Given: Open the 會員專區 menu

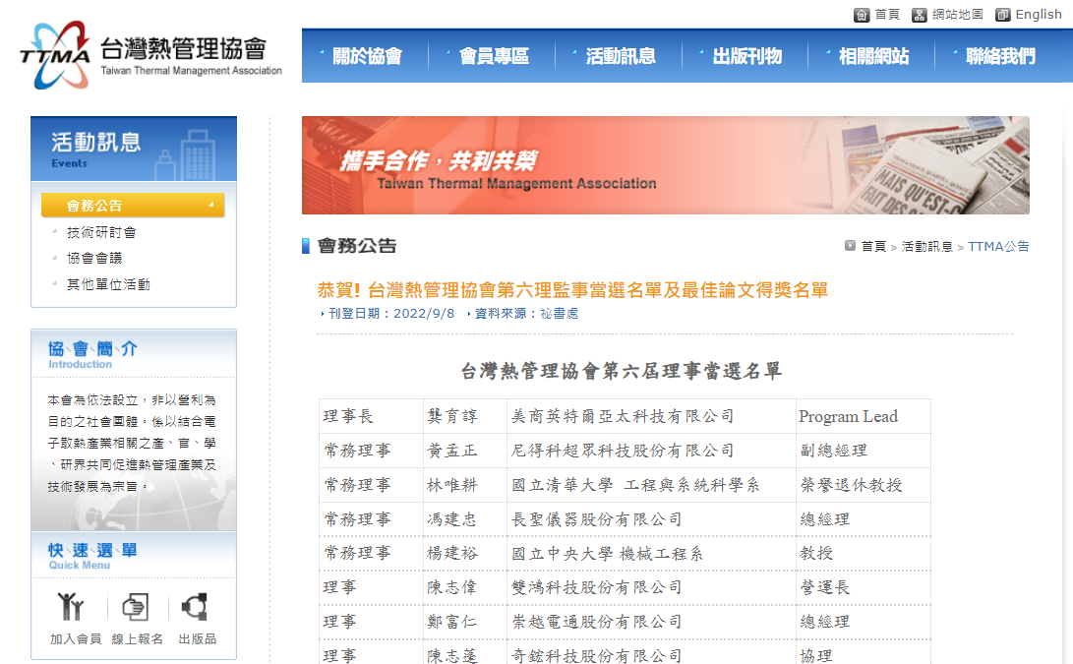Looking at the screenshot, I should 494,56.
